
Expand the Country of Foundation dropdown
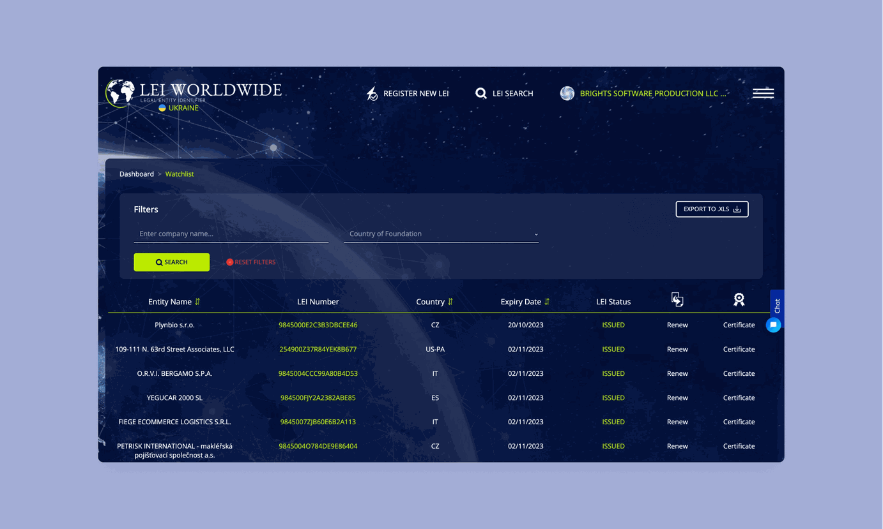[441, 234]
